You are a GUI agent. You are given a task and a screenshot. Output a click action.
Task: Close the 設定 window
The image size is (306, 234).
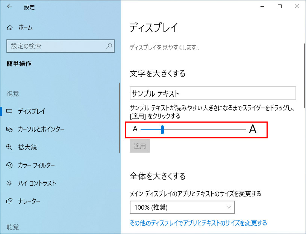coord(297,6)
